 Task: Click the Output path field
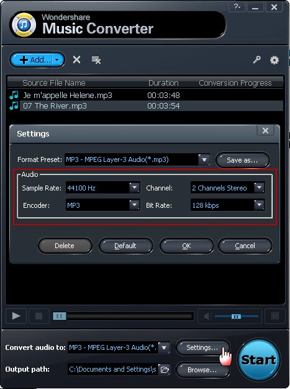113,369
